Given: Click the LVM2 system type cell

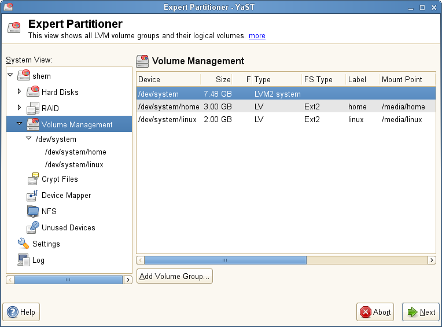Looking at the screenshot, I should coord(277,94).
